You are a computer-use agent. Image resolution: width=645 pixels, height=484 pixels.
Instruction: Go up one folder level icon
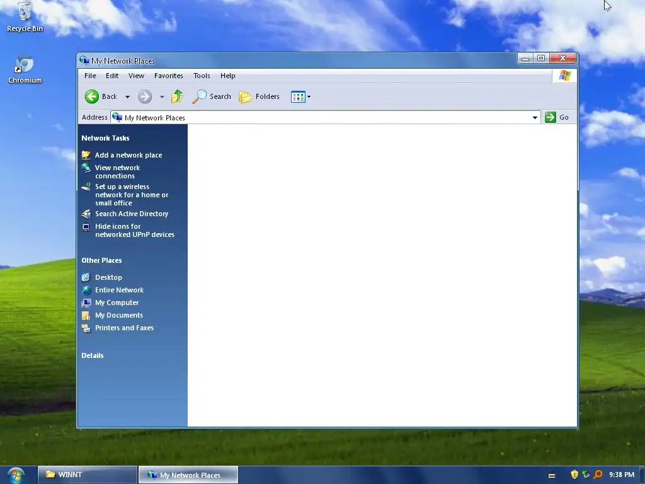tap(177, 96)
